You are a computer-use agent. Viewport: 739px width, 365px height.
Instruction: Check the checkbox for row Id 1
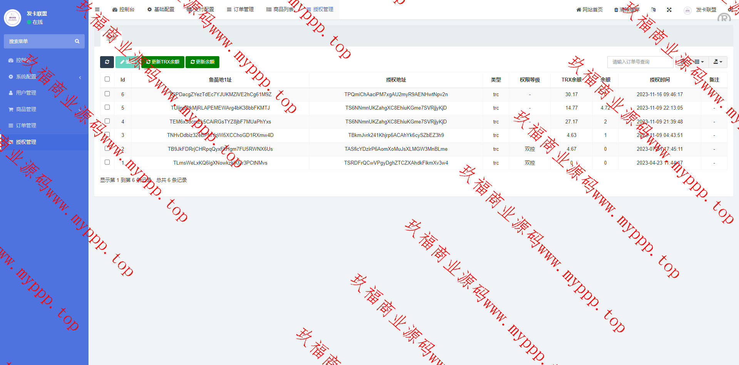(107, 162)
